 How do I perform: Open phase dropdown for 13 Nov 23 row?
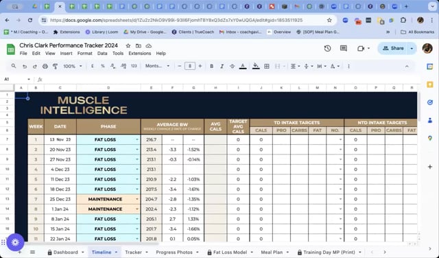tap(137, 139)
